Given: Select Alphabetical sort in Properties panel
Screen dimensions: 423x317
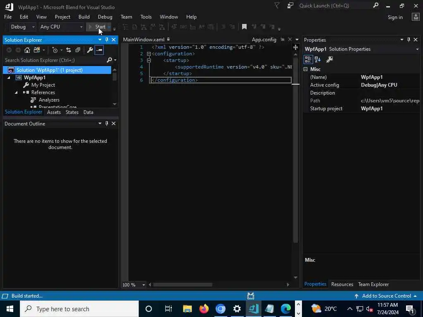Looking at the screenshot, I should [x=318, y=59].
